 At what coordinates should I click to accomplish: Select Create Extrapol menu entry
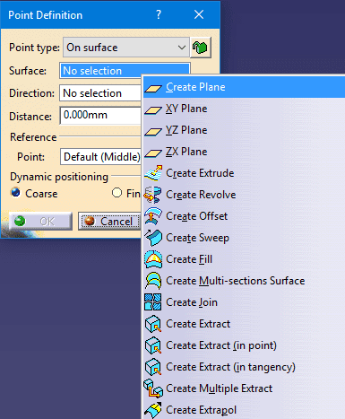click(244, 410)
